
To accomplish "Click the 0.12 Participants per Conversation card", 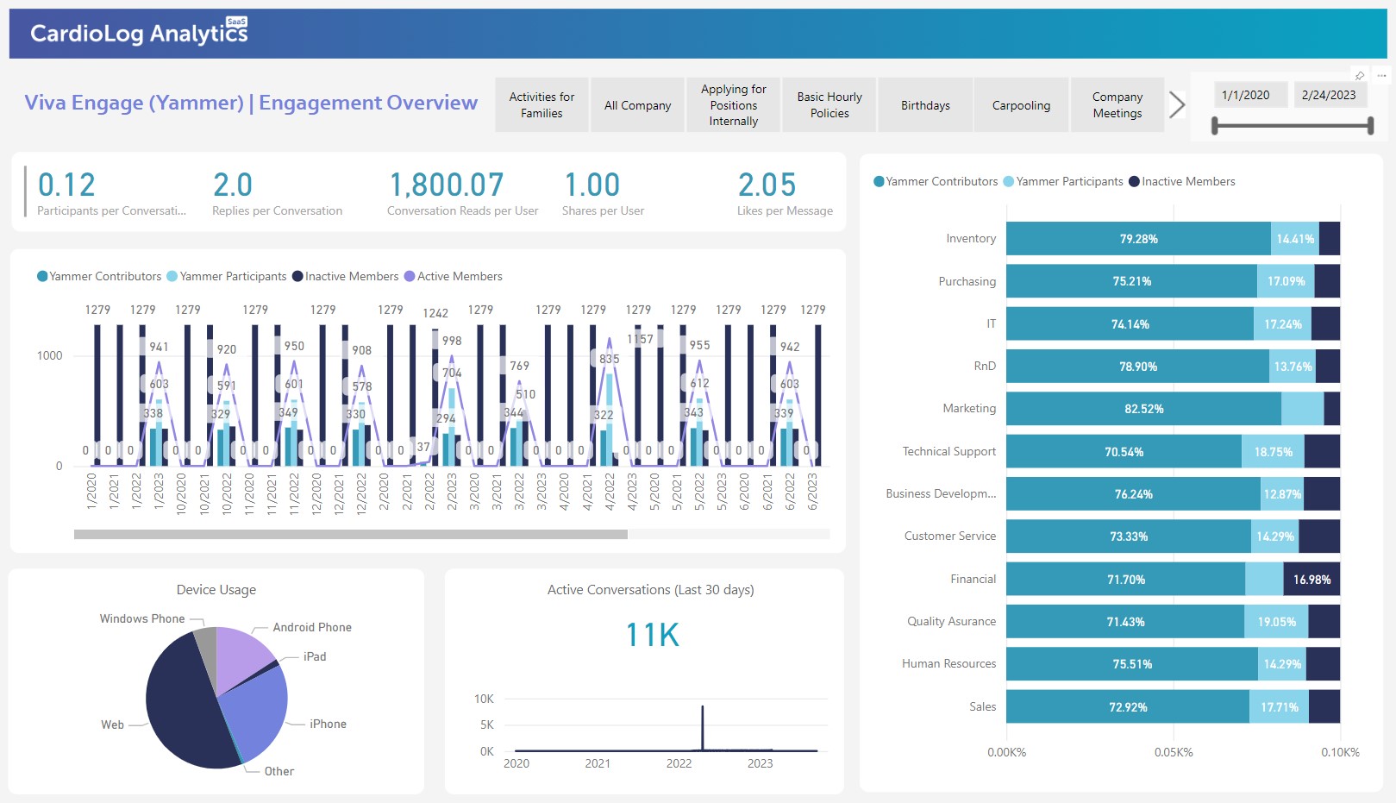I will tap(111, 192).
